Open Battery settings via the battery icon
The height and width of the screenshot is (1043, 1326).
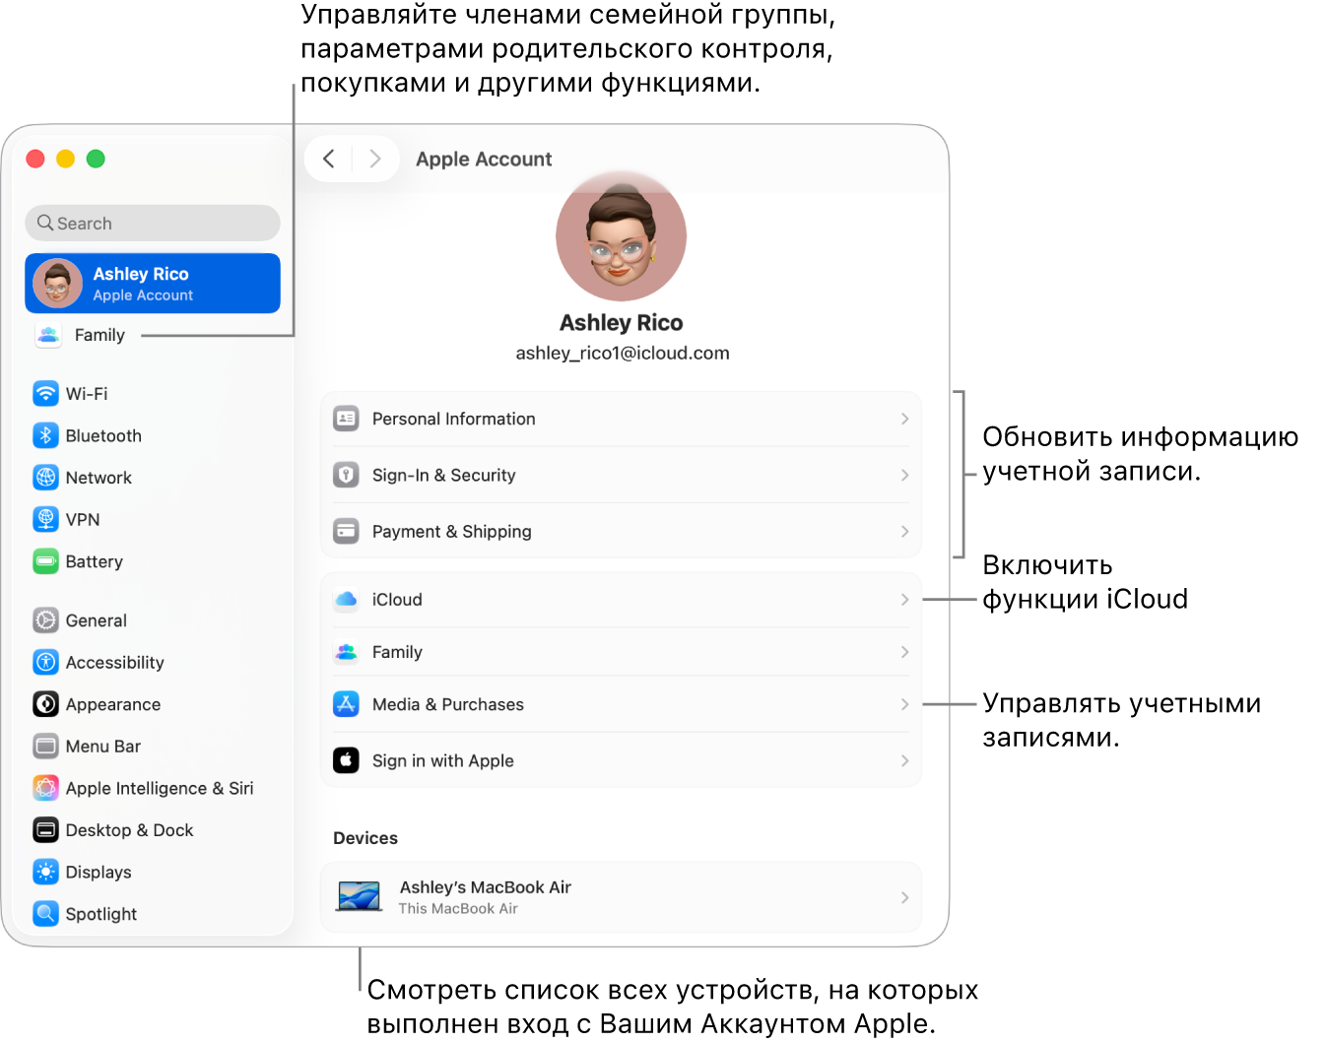(45, 561)
